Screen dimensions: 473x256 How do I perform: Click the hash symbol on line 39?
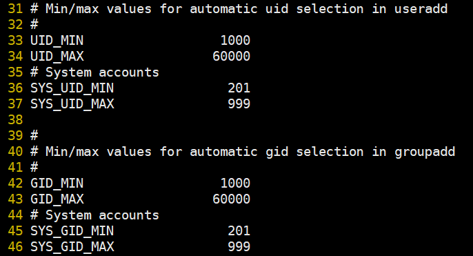click(34, 135)
